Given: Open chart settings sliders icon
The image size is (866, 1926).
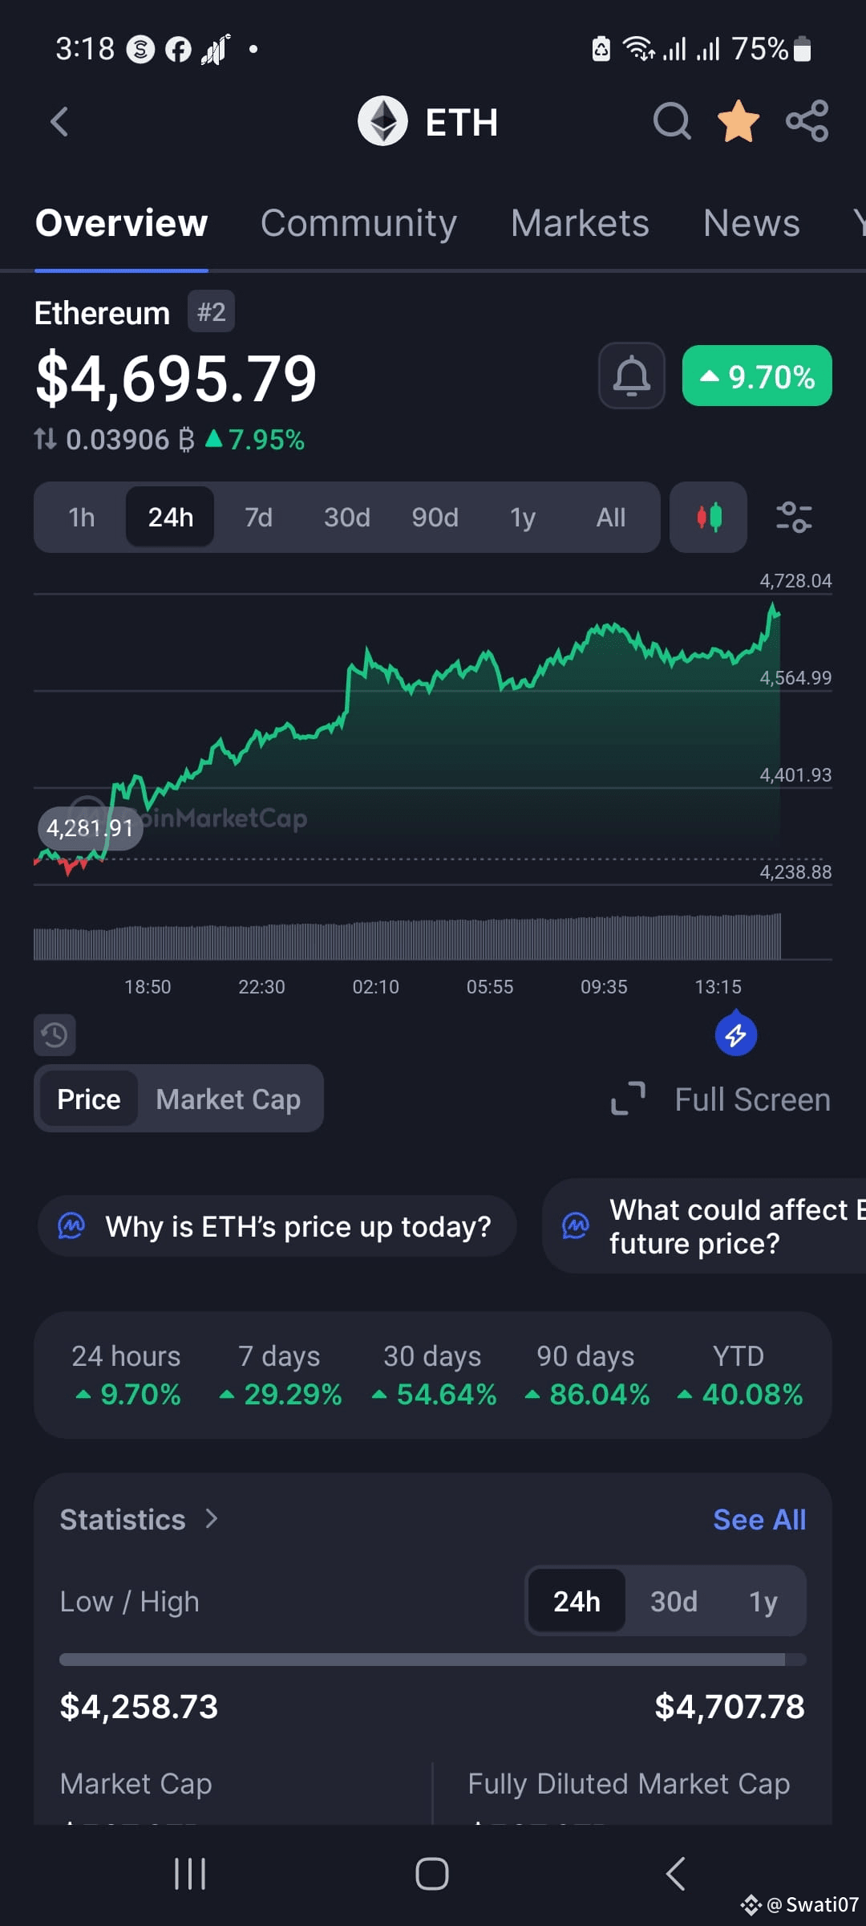Looking at the screenshot, I should [x=794, y=517].
